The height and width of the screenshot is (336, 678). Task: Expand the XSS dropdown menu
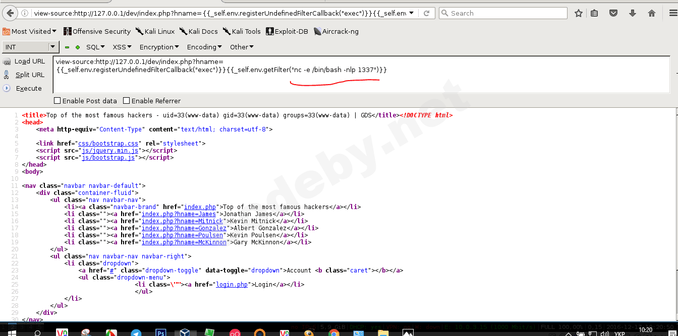tap(122, 47)
